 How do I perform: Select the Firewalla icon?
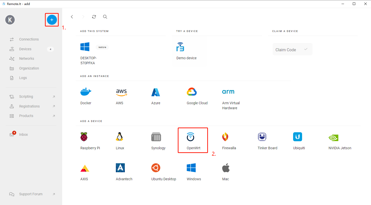pos(225,137)
